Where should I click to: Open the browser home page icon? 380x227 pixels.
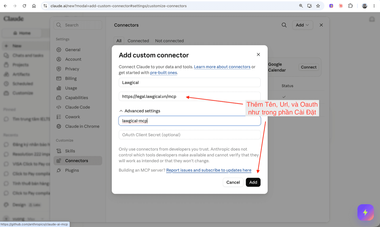[x=34, y=6]
